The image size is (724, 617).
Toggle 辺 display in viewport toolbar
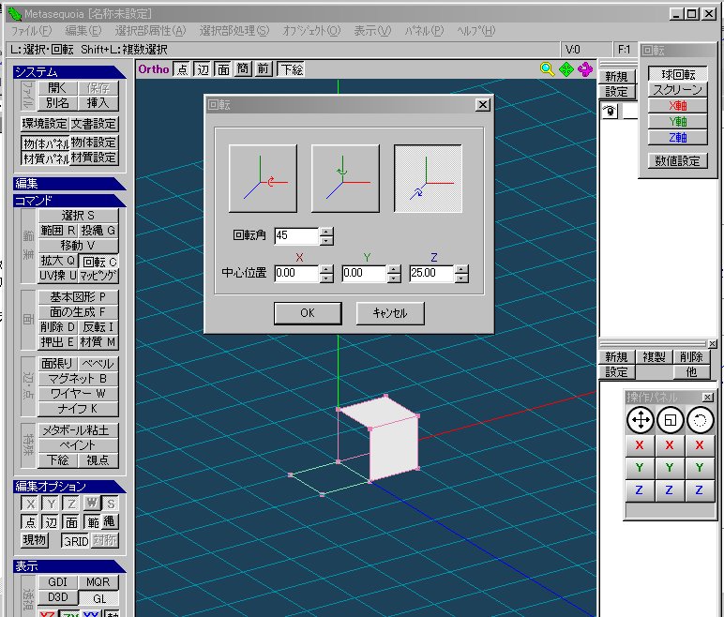tap(203, 69)
